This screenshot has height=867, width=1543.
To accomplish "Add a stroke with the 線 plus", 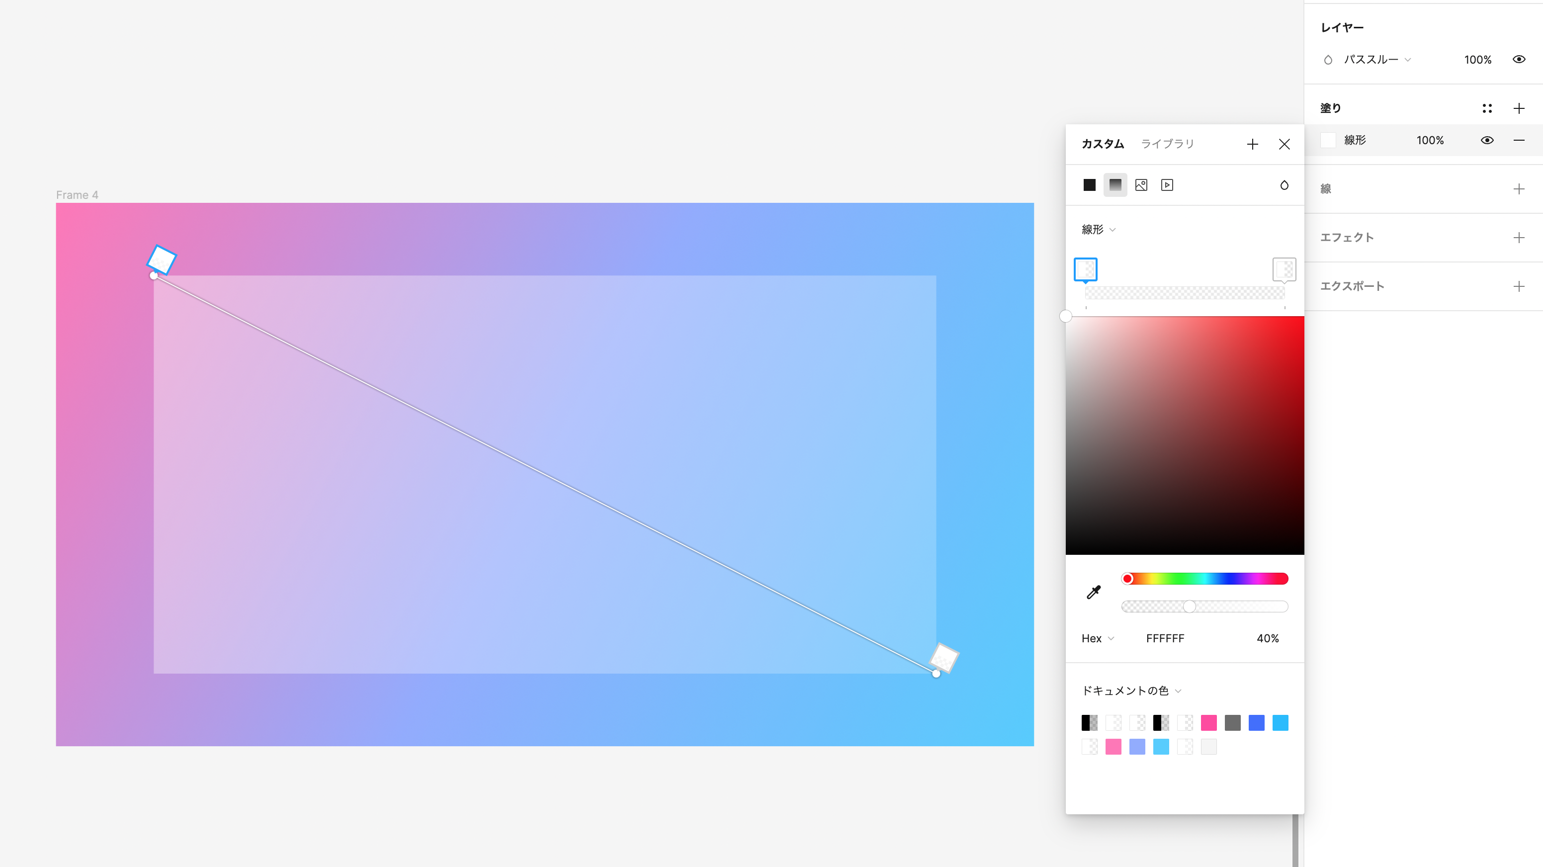I will [1519, 189].
